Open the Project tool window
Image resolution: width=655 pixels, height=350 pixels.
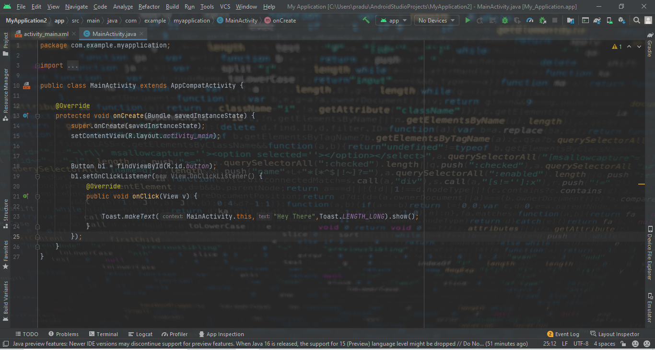point(6,44)
